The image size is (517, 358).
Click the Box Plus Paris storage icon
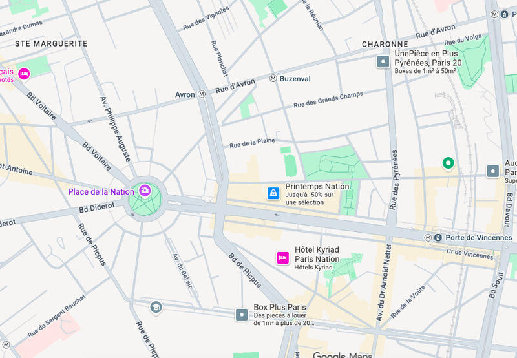[241, 315]
